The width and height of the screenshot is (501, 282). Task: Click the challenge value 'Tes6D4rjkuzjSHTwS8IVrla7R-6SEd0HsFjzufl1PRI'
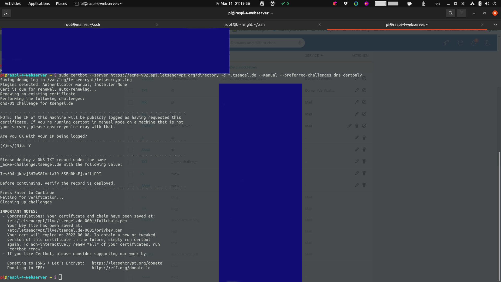coord(51,174)
